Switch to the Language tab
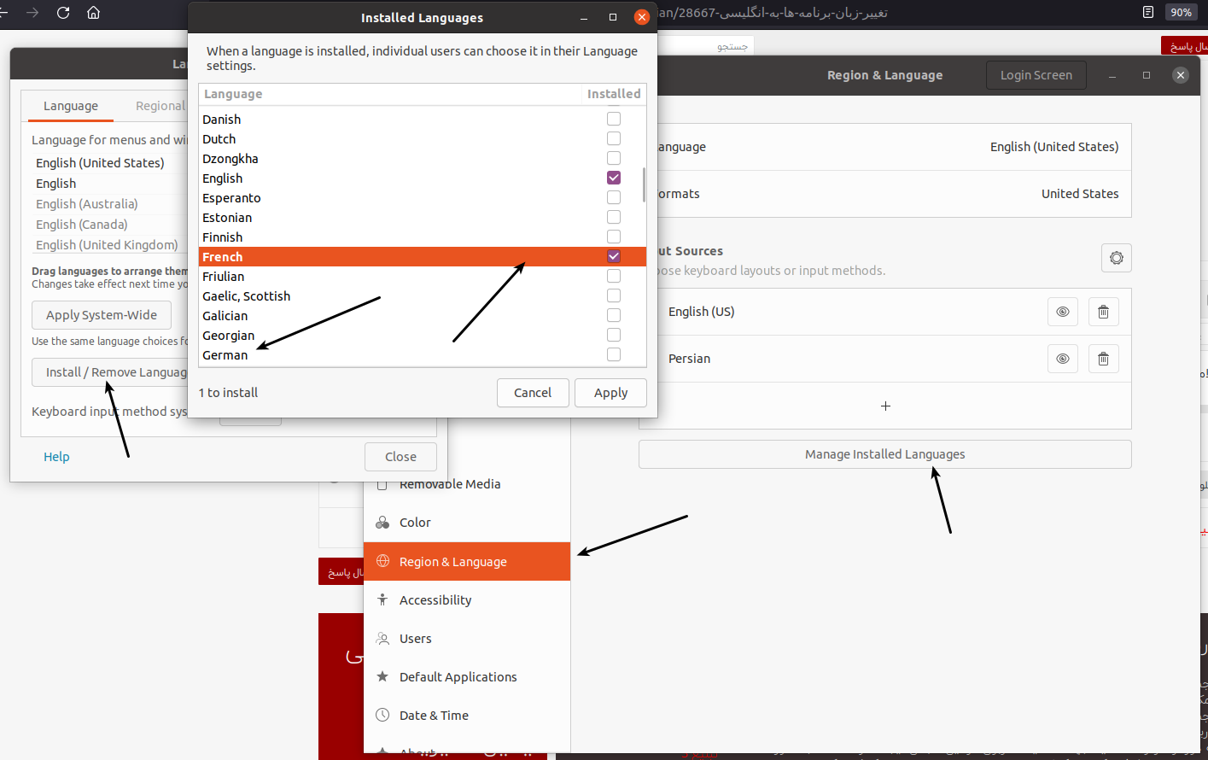The height and width of the screenshot is (760, 1208). pyautogui.click(x=71, y=106)
